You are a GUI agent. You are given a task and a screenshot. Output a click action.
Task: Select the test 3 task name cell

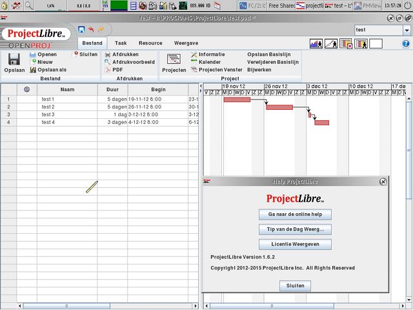click(x=68, y=114)
